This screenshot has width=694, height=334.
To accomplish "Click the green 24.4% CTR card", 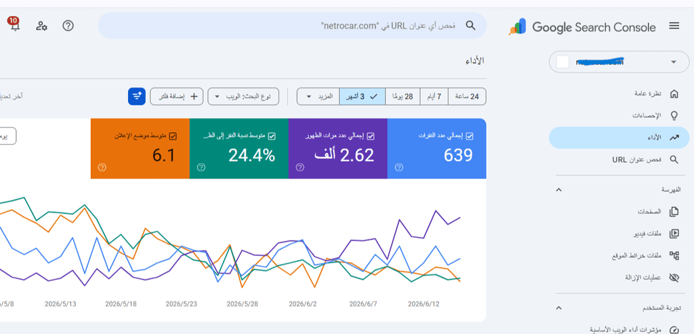I will coord(239,148).
